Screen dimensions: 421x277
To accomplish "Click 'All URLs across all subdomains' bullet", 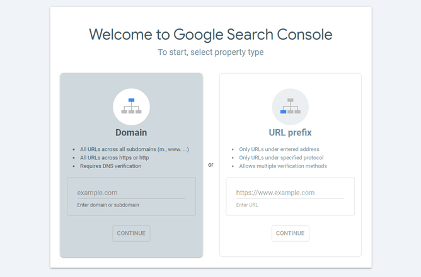I will (134, 149).
